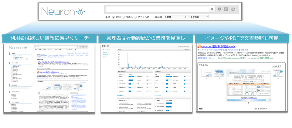Expand the ファイルサーバー (32) tree node
The image size is (292, 128).
pos(12,59)
